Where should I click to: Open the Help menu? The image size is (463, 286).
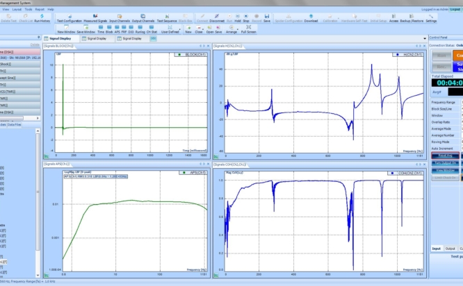[51, 10]
